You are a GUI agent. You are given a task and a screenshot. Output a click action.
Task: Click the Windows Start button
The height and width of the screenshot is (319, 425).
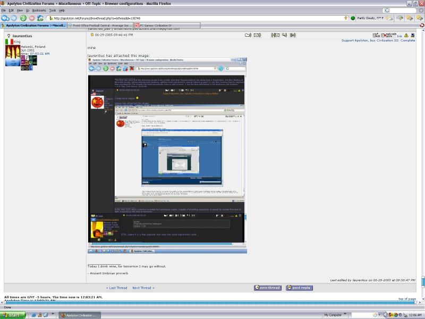pyautogui.click(x=13, y=315)
